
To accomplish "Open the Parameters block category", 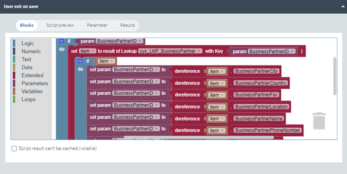I will [35, 83].
